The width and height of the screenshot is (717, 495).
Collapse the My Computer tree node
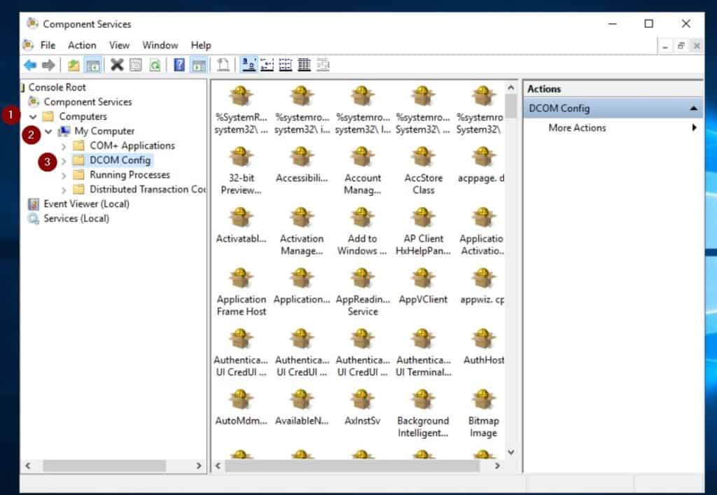pyautogui.click(x=48, y=132)
